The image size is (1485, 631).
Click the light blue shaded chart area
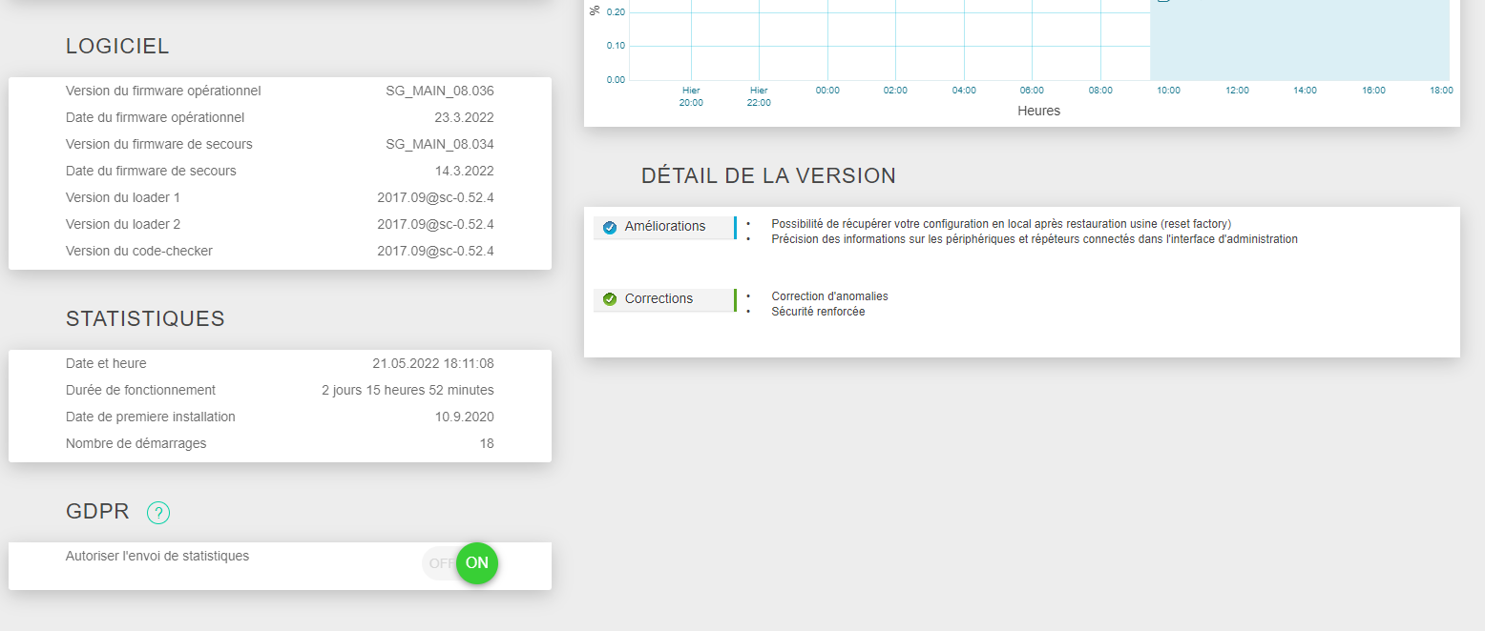point(1300,40)
